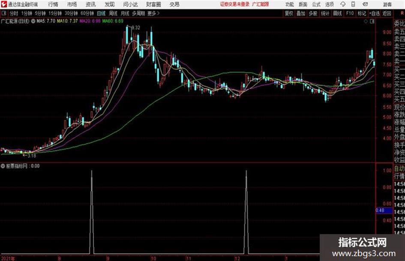Switch to 60分钟 period

click(87, 13)
